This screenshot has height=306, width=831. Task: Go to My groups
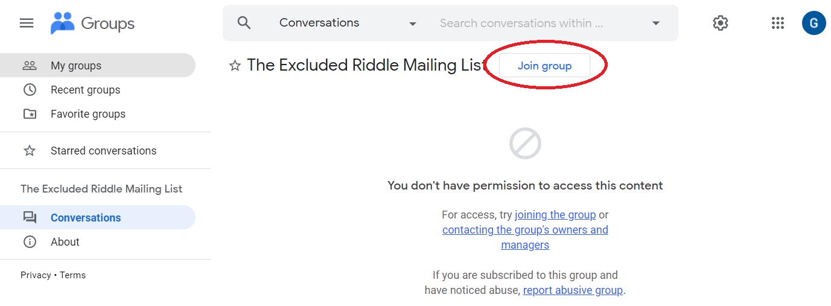pos(76,66)
